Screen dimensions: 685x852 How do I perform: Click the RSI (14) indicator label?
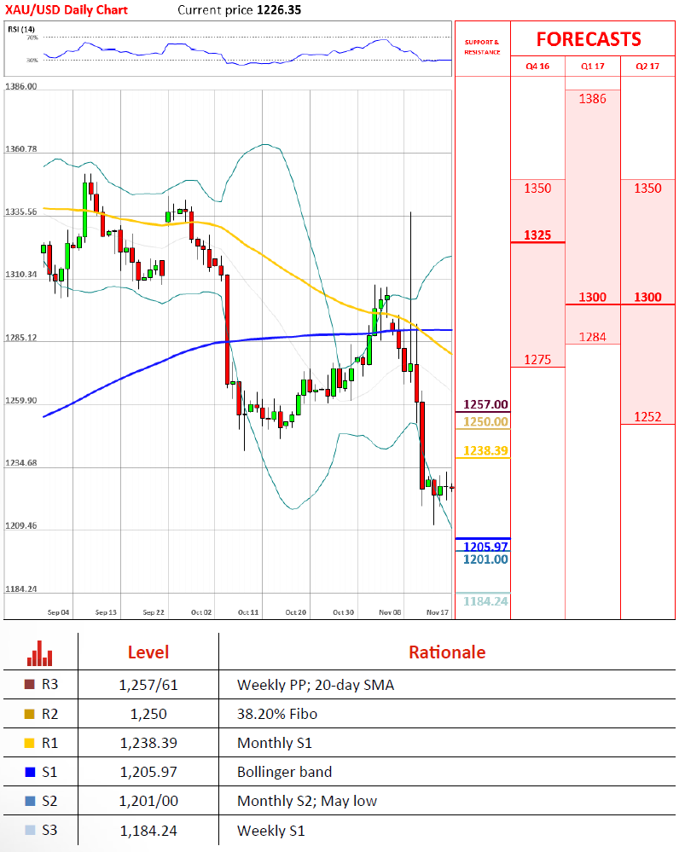(x=21, y=29)
